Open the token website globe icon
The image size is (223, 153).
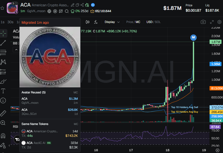point(49,11)
